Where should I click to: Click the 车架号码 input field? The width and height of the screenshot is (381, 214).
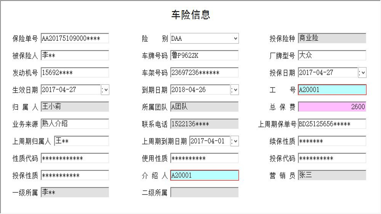204,73
